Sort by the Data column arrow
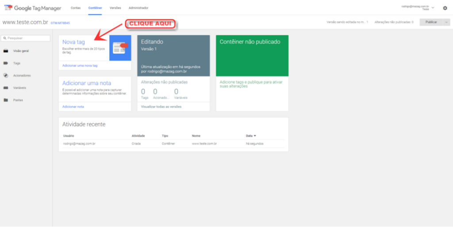This screenshot has height=227, width=453. 255,136
